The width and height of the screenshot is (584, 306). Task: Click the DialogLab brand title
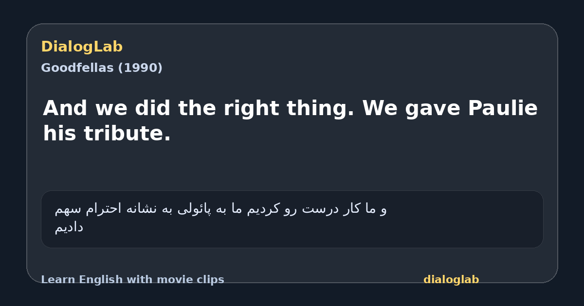tap(82, 47)
